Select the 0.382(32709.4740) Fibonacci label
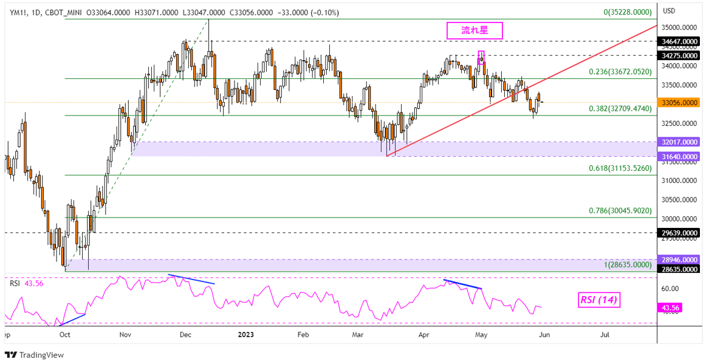The height and width of the screenshot is (364, 709). (620, 109)
